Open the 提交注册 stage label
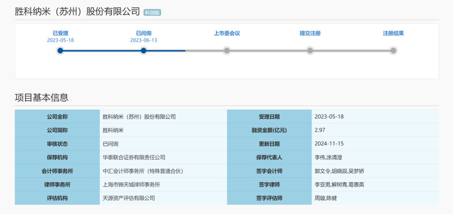This screenshot has height=214, width=453. tap(310, 33)
